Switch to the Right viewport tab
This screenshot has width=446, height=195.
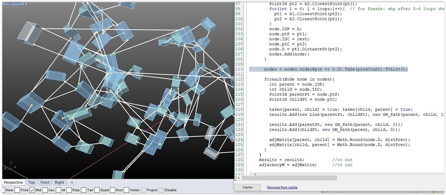click(x=59, y=182)
